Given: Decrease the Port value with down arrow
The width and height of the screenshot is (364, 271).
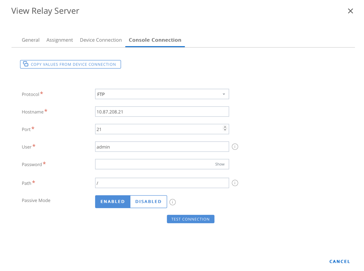Looking at the screenshot, I should coord(225,130).
